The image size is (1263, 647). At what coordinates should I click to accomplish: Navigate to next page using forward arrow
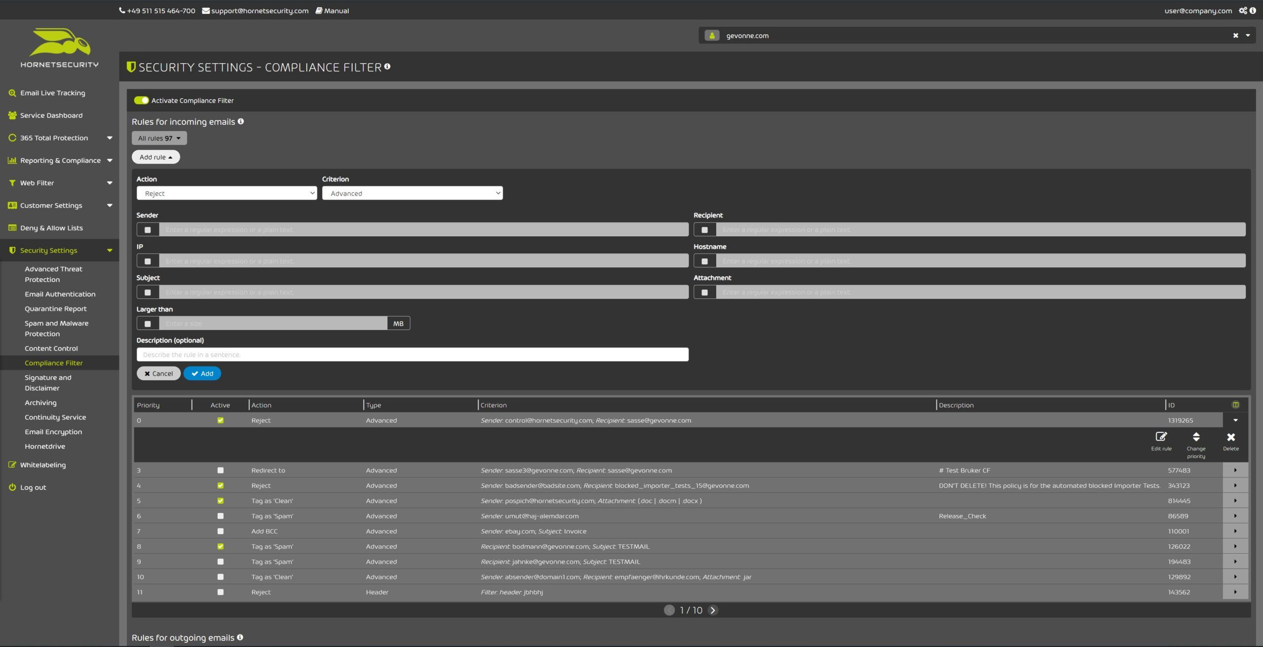click(711, 610)
